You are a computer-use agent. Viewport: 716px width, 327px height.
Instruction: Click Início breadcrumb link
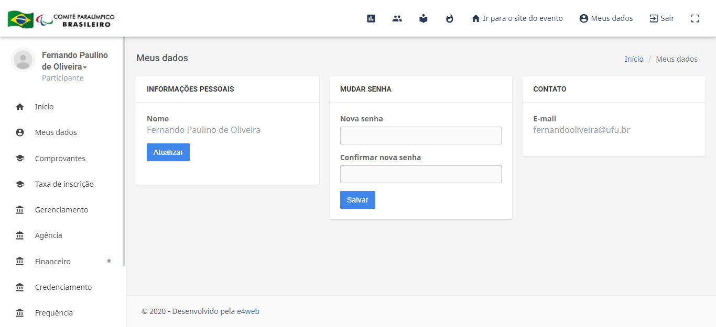[x=634, y=59]
